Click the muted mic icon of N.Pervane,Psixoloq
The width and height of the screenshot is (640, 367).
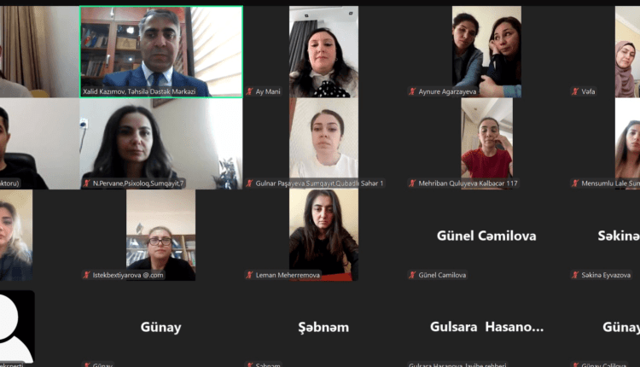pos(86,183)
